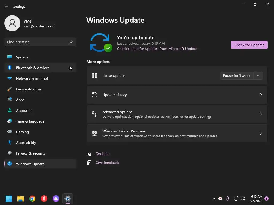
Task: Open Accounts settings page
Action: point(40,110)
